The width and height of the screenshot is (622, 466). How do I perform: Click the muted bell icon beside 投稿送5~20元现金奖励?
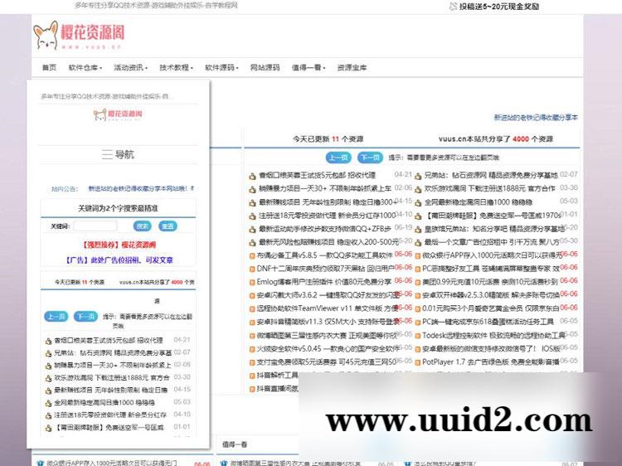pos(453,7)
